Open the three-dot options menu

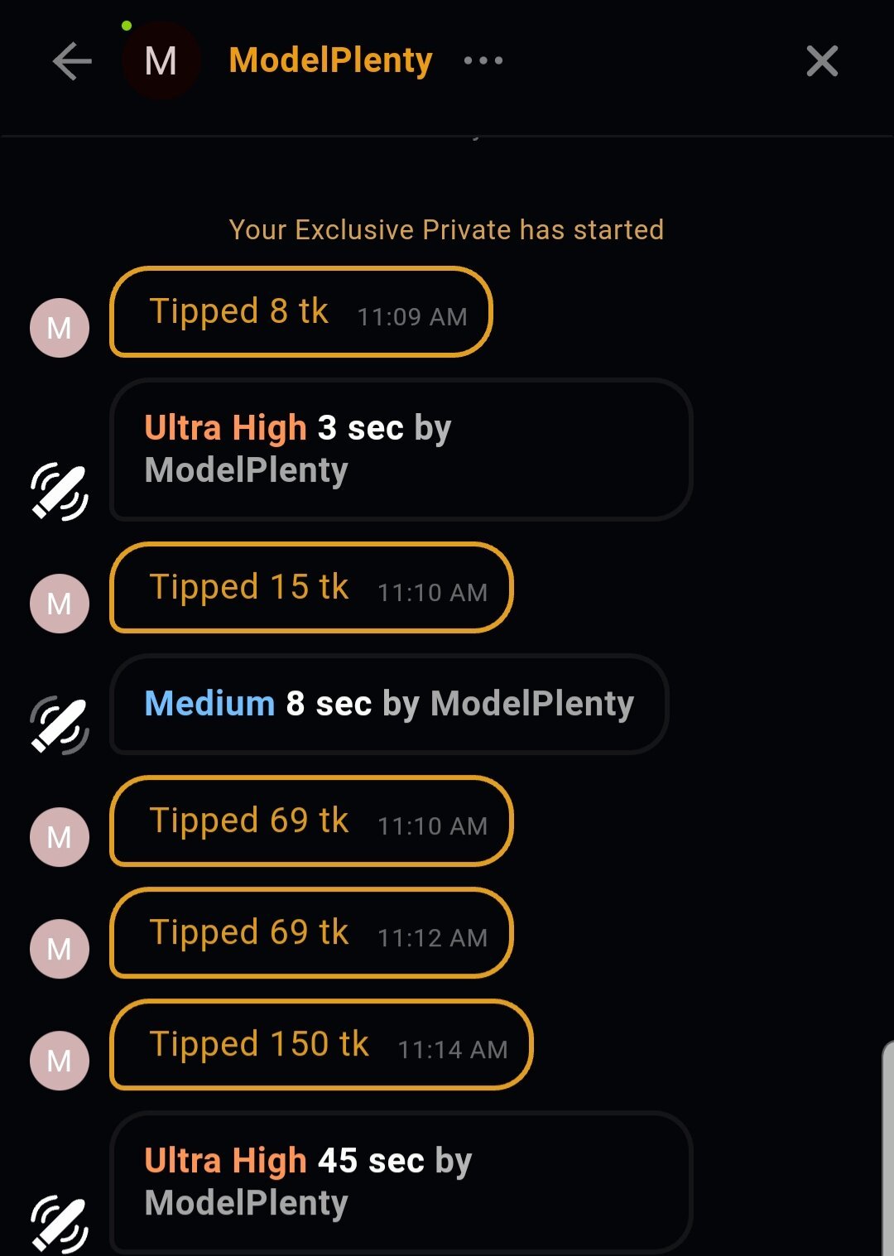point(483,60)
